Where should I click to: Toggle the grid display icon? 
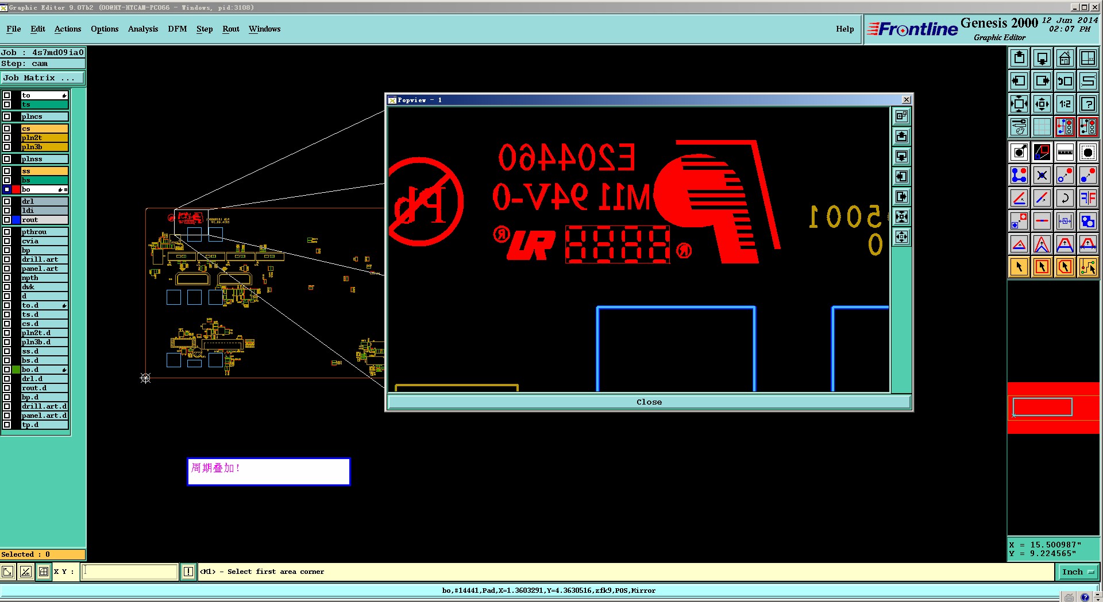1042,127
